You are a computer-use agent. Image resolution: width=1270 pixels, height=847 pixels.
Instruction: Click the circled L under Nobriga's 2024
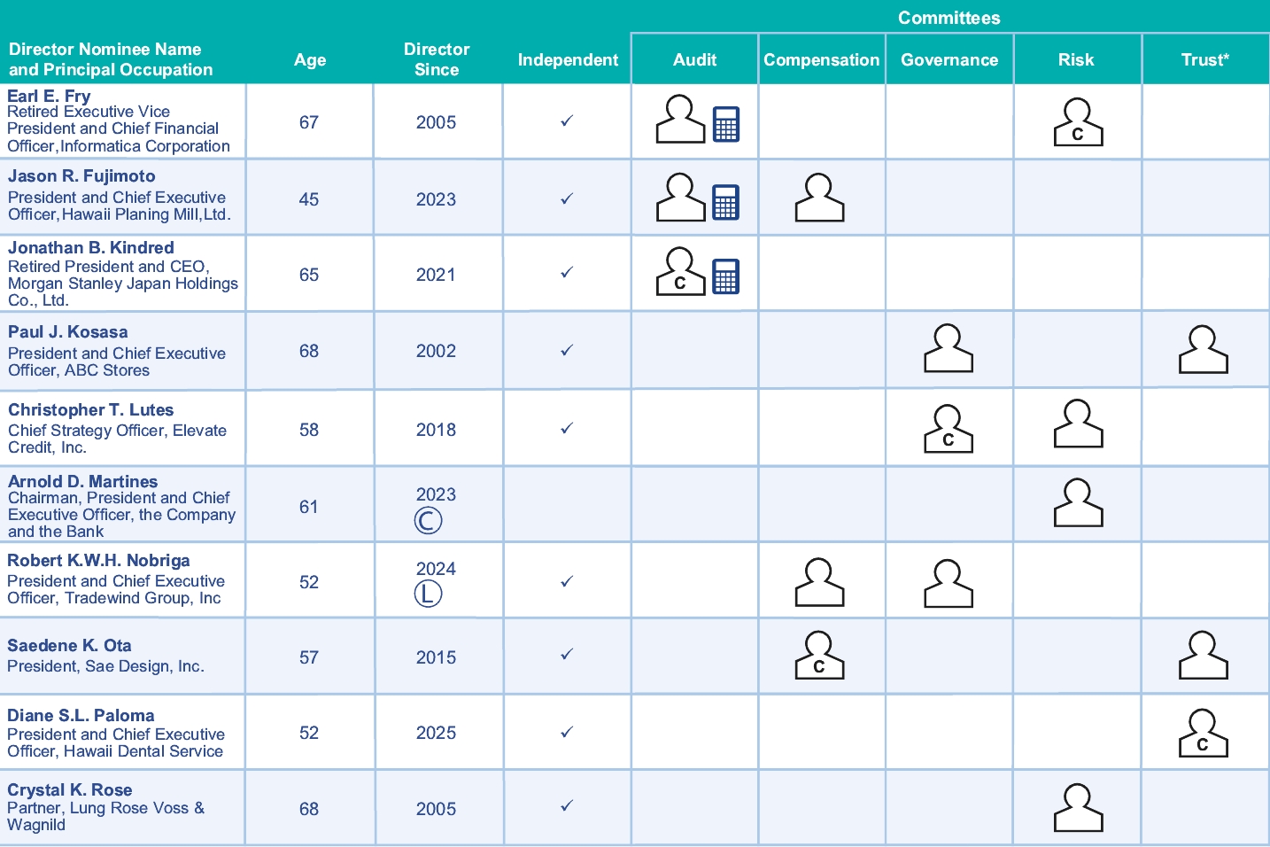(x=428, y=594)
